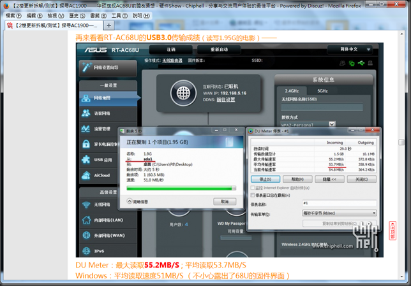Click the green file copy progress bar
411x286 pixels.
[181, 188]
